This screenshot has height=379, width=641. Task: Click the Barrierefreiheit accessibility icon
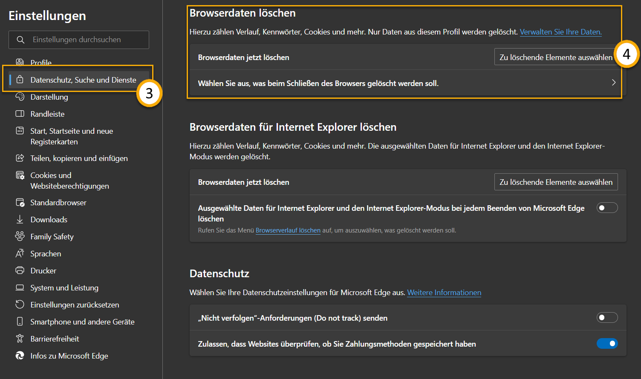coord(20,339)
